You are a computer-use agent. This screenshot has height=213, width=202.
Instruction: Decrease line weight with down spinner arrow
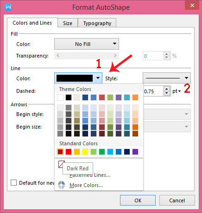pos(166,93)
